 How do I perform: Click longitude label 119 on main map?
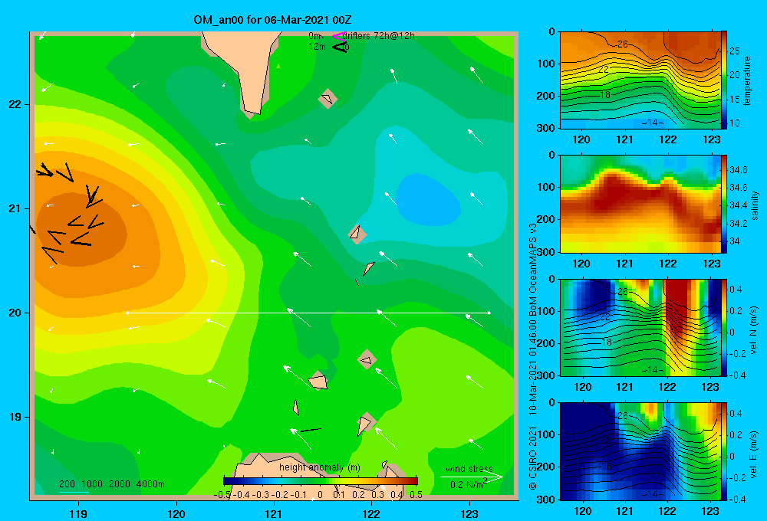point(78,513)
